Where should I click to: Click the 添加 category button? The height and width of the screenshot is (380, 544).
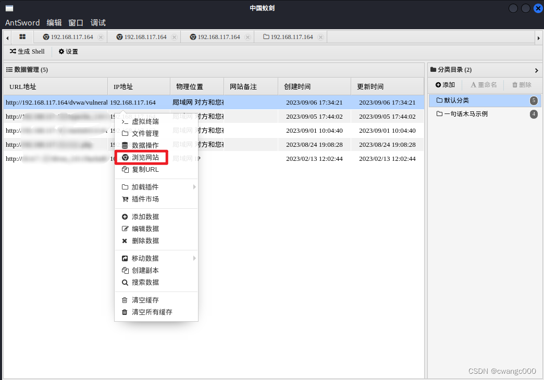click(445, 85)
